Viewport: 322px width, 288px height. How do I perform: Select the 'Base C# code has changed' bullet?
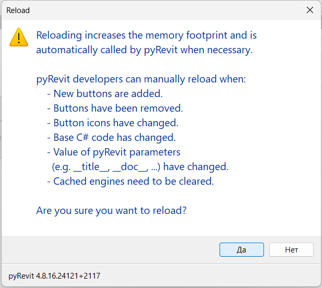pos(111,138)
